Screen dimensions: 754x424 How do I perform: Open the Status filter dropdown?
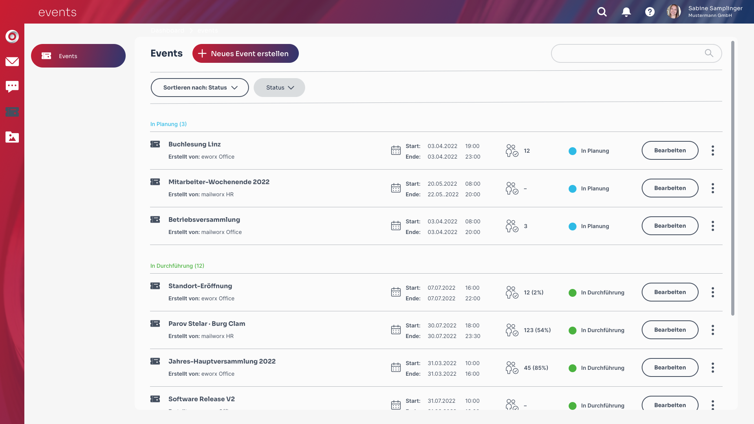(x=279, y=88)
